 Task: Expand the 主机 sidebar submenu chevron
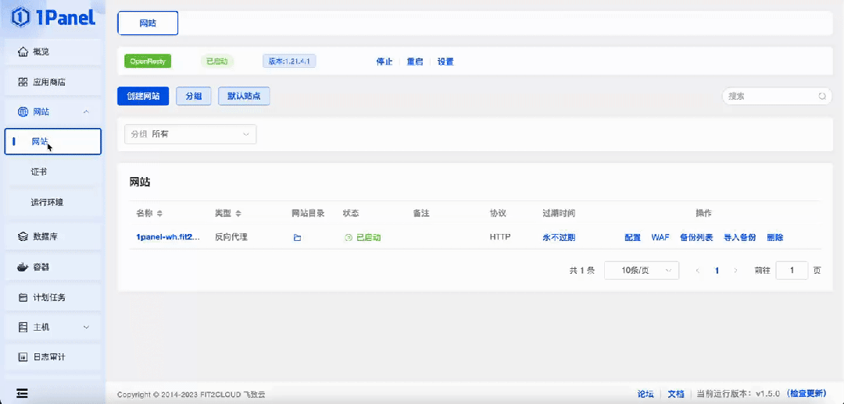(86, 327)
